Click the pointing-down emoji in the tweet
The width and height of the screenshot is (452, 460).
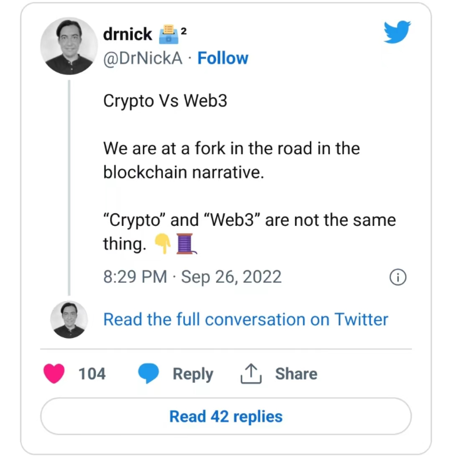(163, 243)
